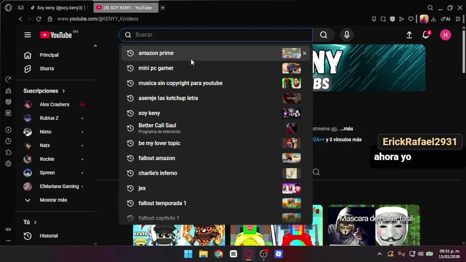
Task: Open Google Chrome from the taskbar
Action: tap(218, 254)
